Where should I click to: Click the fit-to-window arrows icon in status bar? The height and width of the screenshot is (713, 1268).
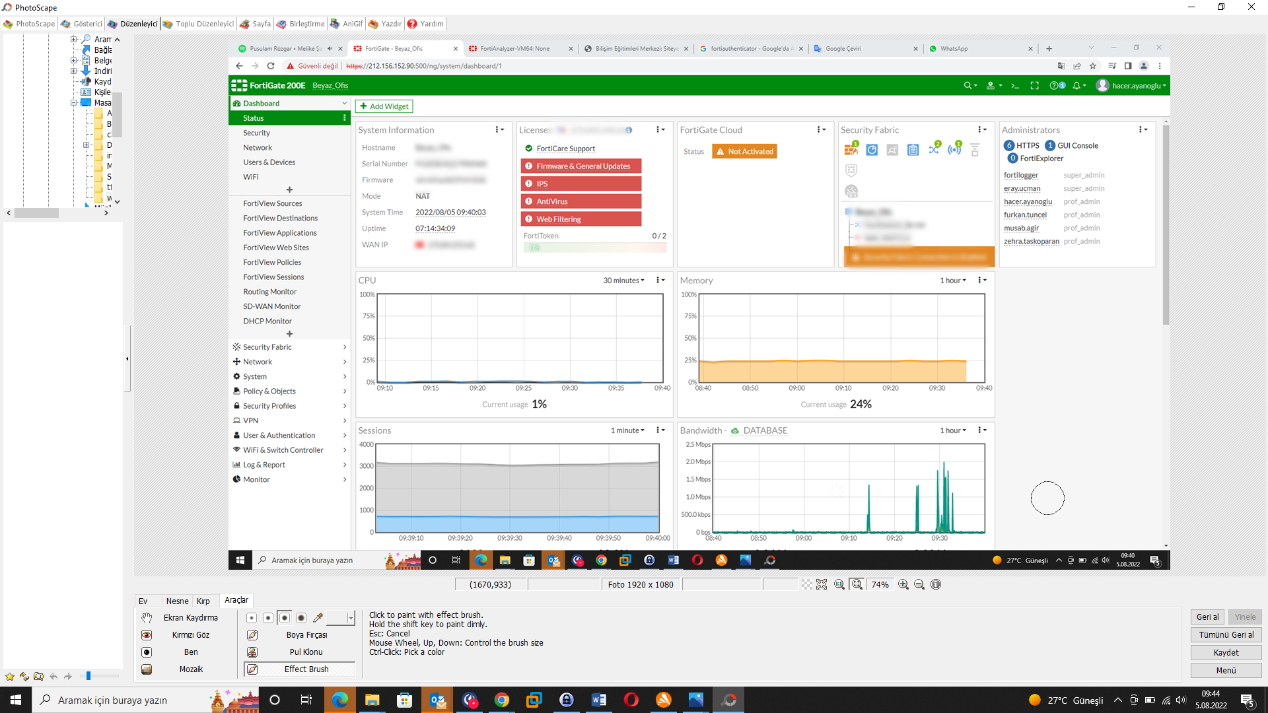tap(822, 584)
